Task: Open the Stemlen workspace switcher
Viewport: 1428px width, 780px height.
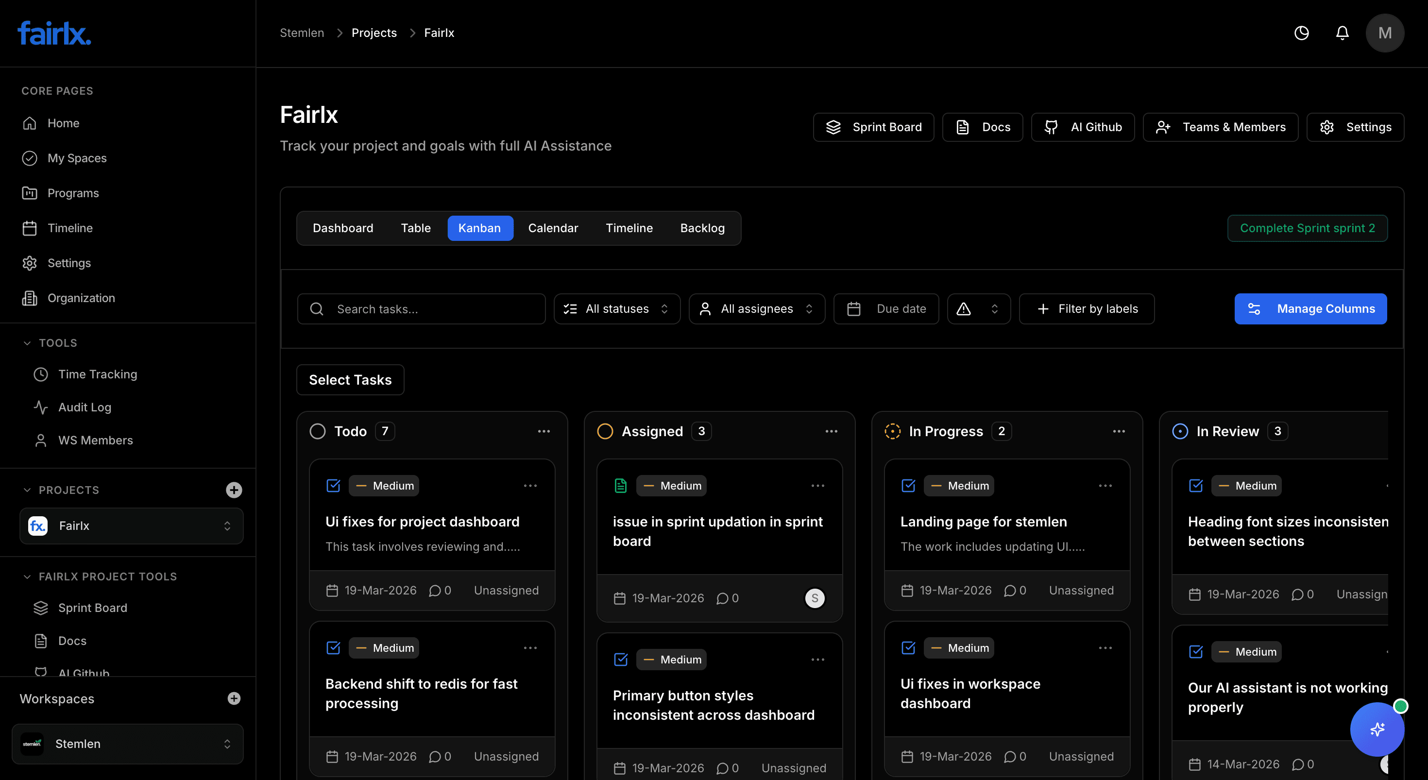Action: (127, 744)
